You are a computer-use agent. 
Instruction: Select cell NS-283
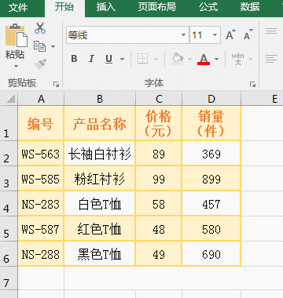click(41, 204)
